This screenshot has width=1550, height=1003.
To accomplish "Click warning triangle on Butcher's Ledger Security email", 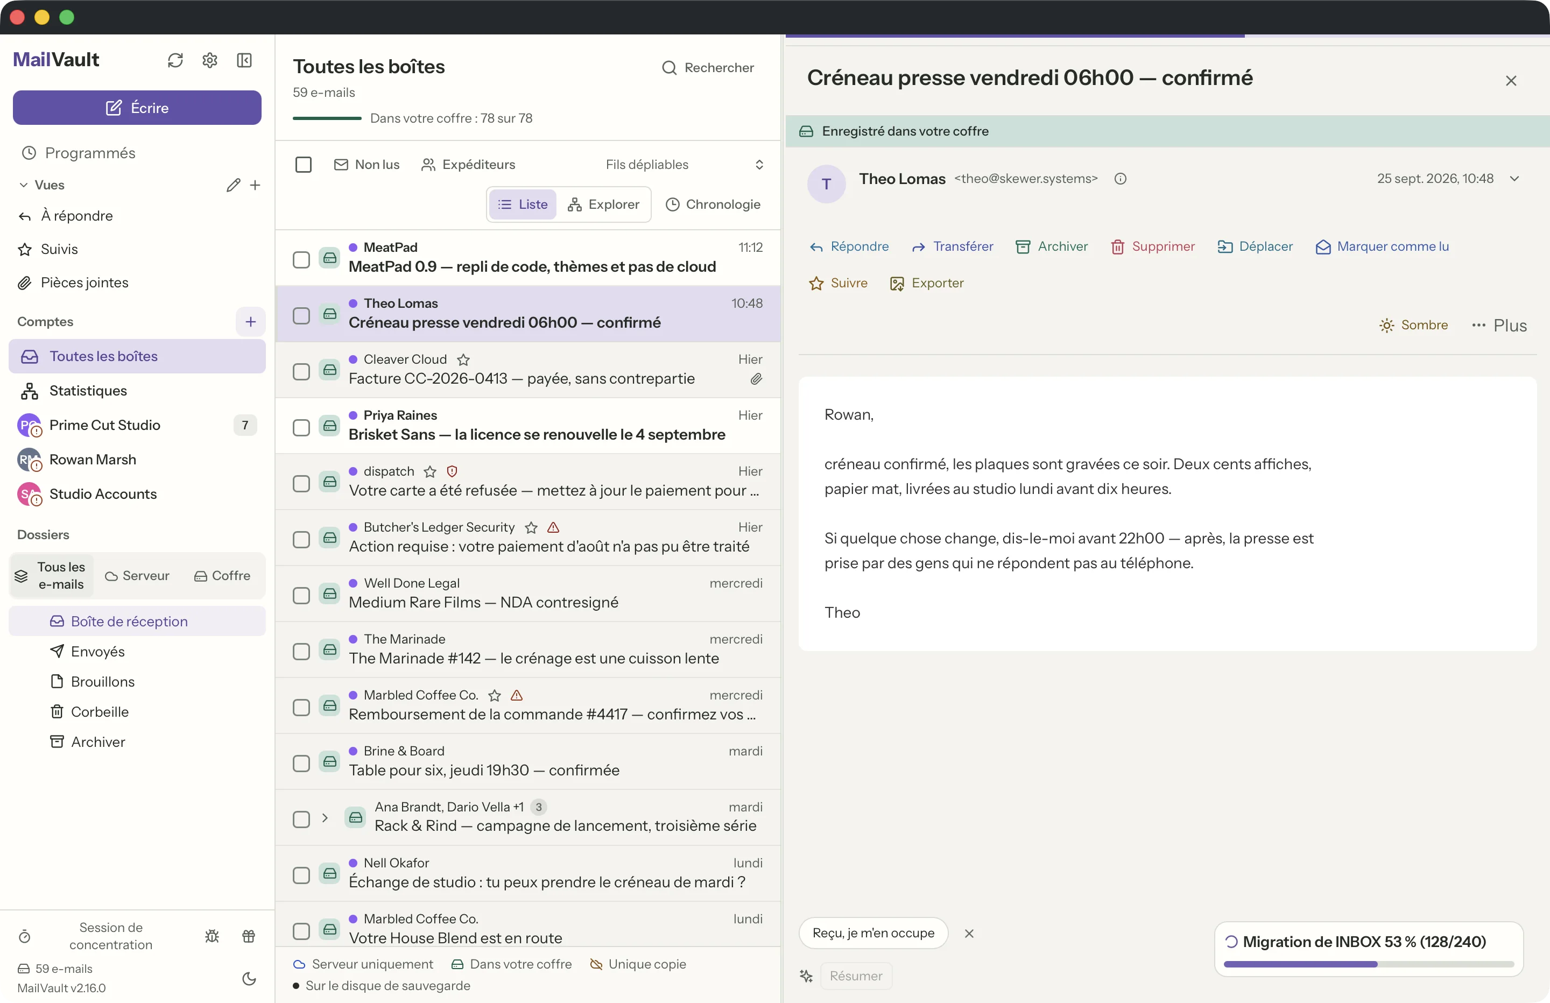I will click(554, 527).
